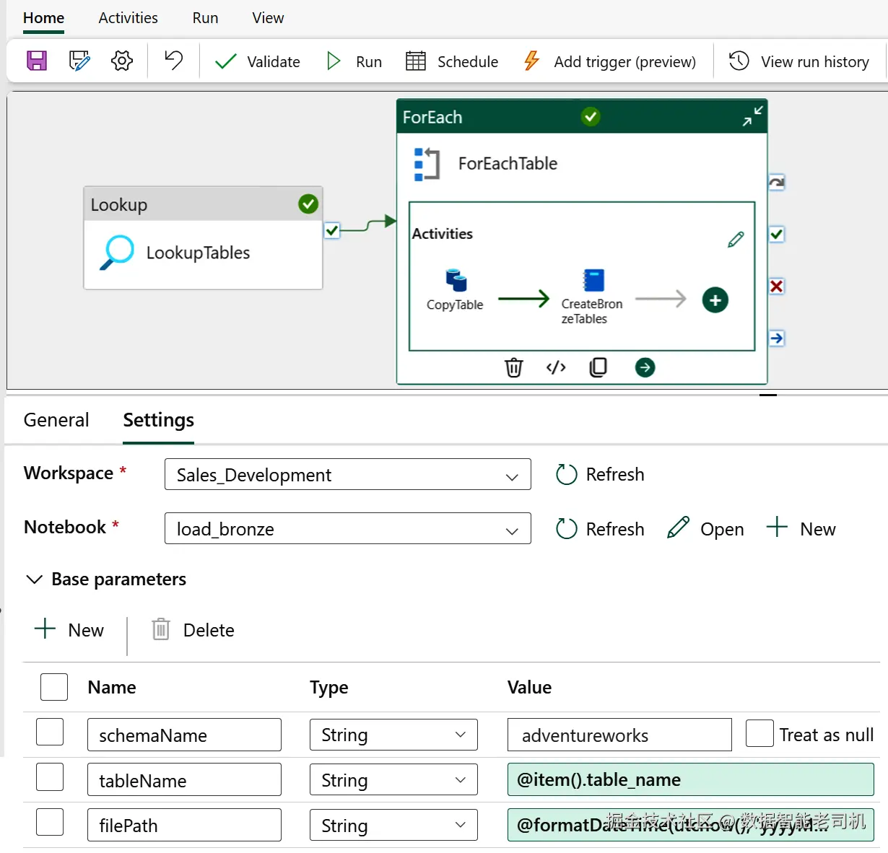Delete the ForEach activity with trash icon
This screenshot has height=853, width=888.
[x=513, y=367]
